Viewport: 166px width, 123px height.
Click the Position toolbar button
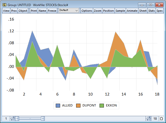(x=108, y=11)
